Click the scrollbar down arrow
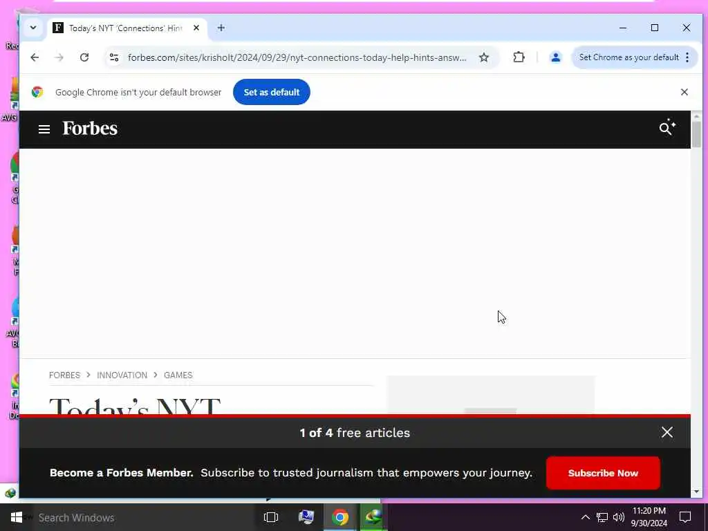 pyautogui.click(x=696, y=492)
